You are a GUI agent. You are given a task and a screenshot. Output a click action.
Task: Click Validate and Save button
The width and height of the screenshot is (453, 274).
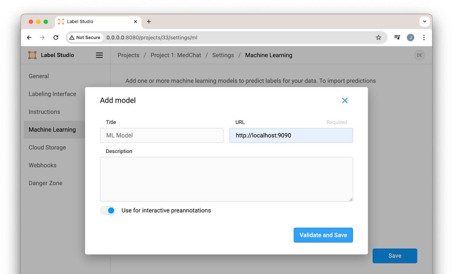coord(323,235)
